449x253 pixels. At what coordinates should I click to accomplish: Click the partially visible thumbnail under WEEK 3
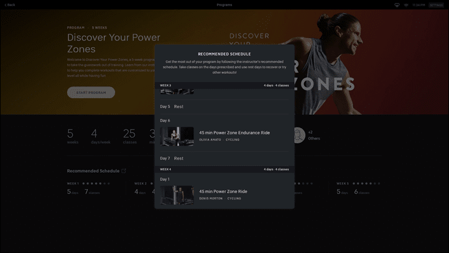point(177,91)
